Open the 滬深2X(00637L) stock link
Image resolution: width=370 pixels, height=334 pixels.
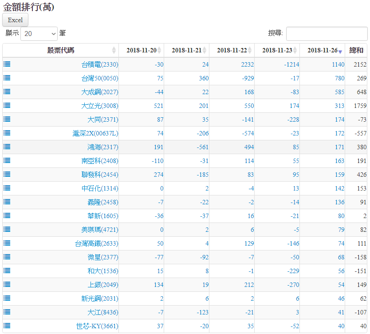point(95,133)
